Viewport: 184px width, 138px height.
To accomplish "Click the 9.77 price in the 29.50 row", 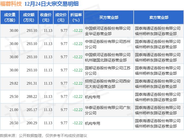I will [64, 97].
